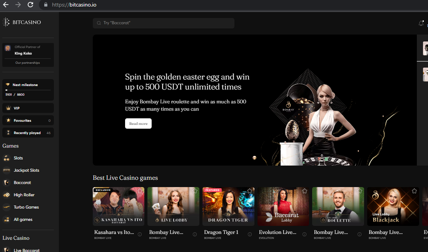This screenshot has width=428, height=252.
Task: Click the Spin the golden easter egg headline
Action: [x=187, y=82]
